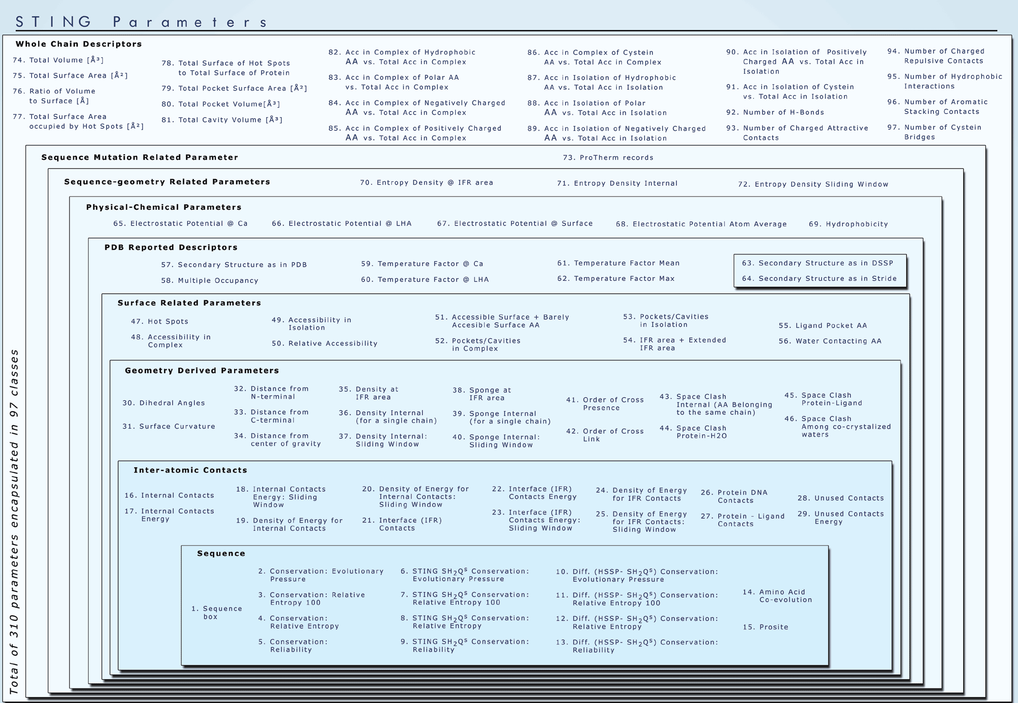The height and width of the screenshot is (703, 1018).
Task: Click '48. Accessibility in Complex'
Action: pos(171,341)
